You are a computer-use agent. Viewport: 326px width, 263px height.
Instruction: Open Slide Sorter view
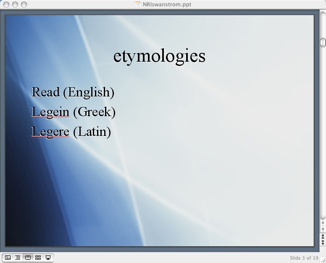point(38,258)
